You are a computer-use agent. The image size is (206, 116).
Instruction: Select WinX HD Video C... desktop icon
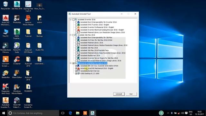click(x=17, y=103)
